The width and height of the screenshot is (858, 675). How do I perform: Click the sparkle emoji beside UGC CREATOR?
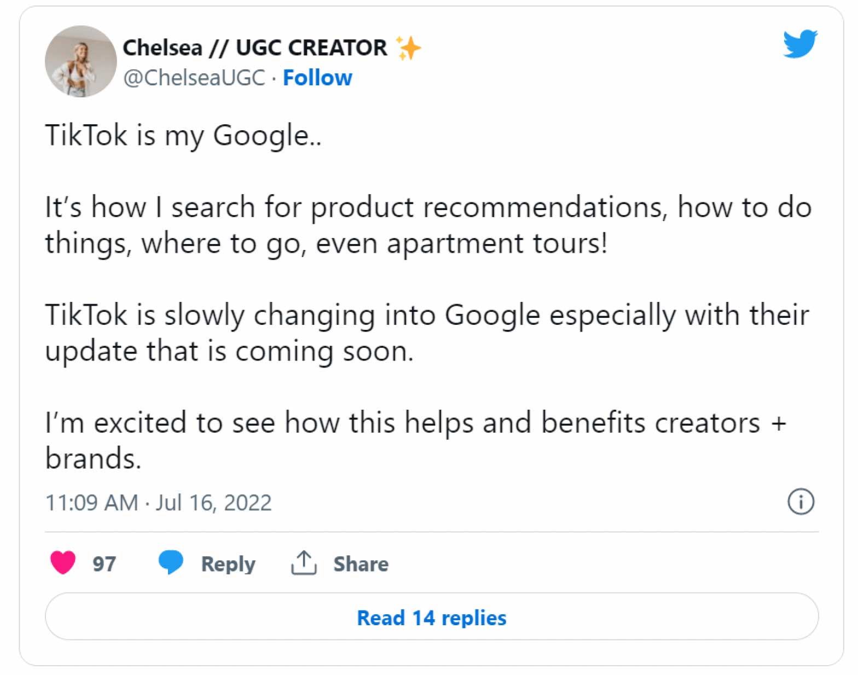click(x=408, y=48)
